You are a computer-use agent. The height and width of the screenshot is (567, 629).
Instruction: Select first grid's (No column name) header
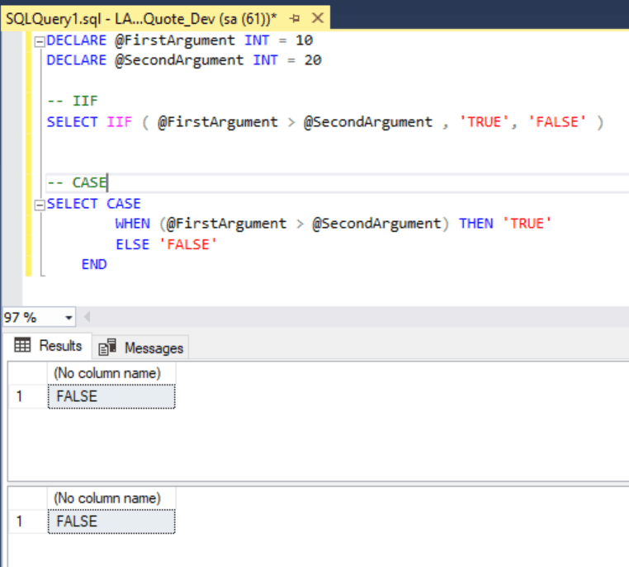coord(111,373)
